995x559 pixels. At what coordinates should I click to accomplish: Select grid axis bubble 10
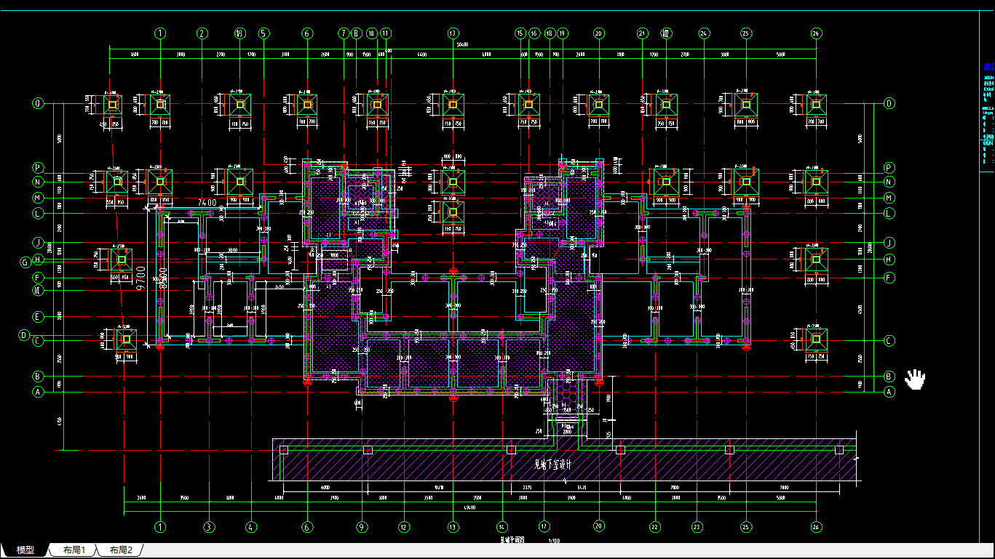372,33
